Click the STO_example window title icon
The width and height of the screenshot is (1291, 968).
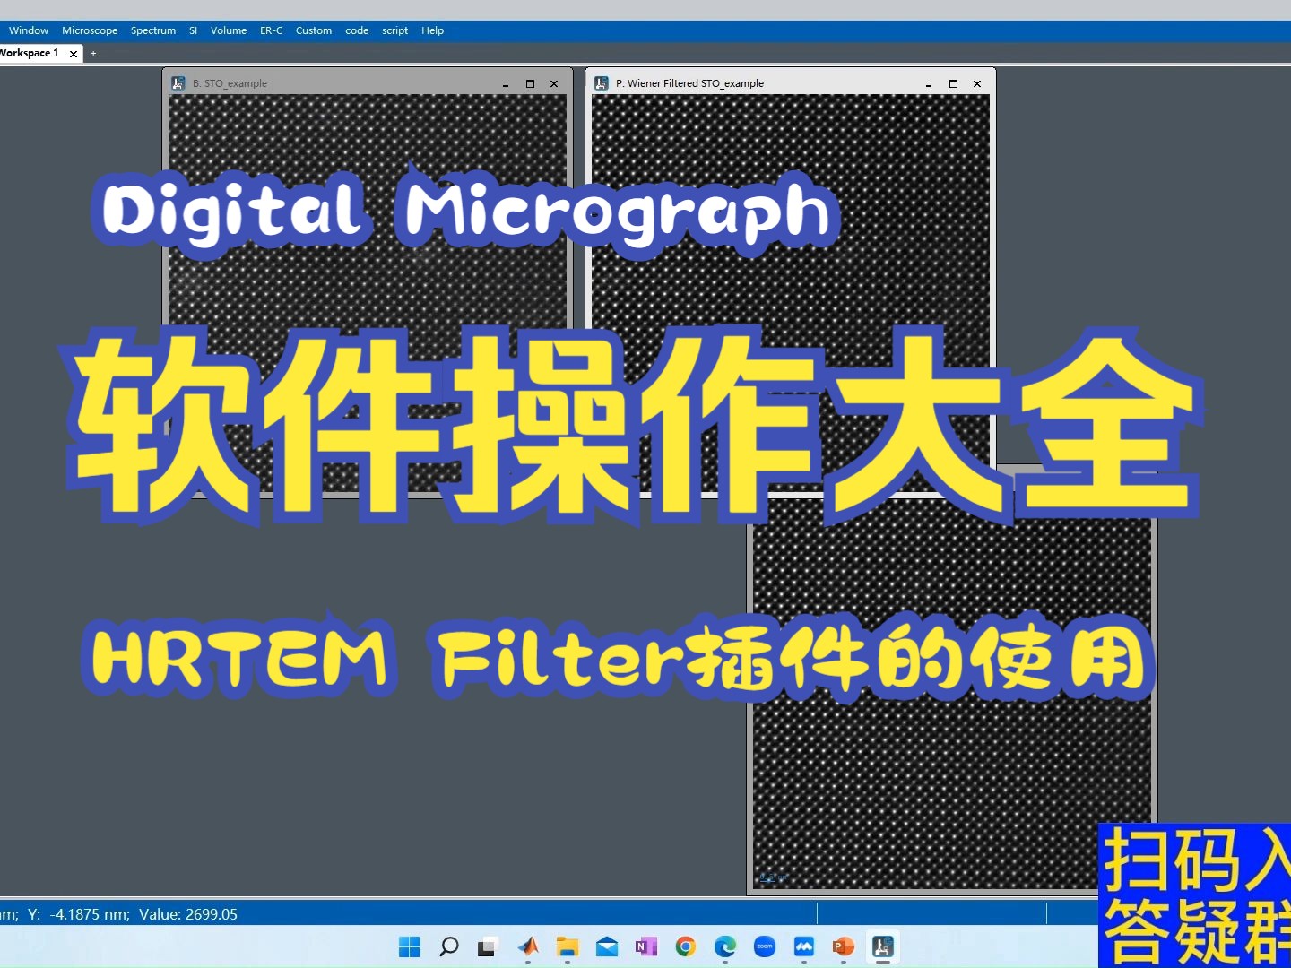pos(178,83)
